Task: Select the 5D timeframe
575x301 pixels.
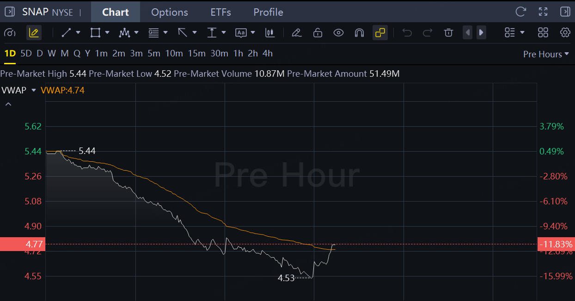Action: [x=26, y=54]
